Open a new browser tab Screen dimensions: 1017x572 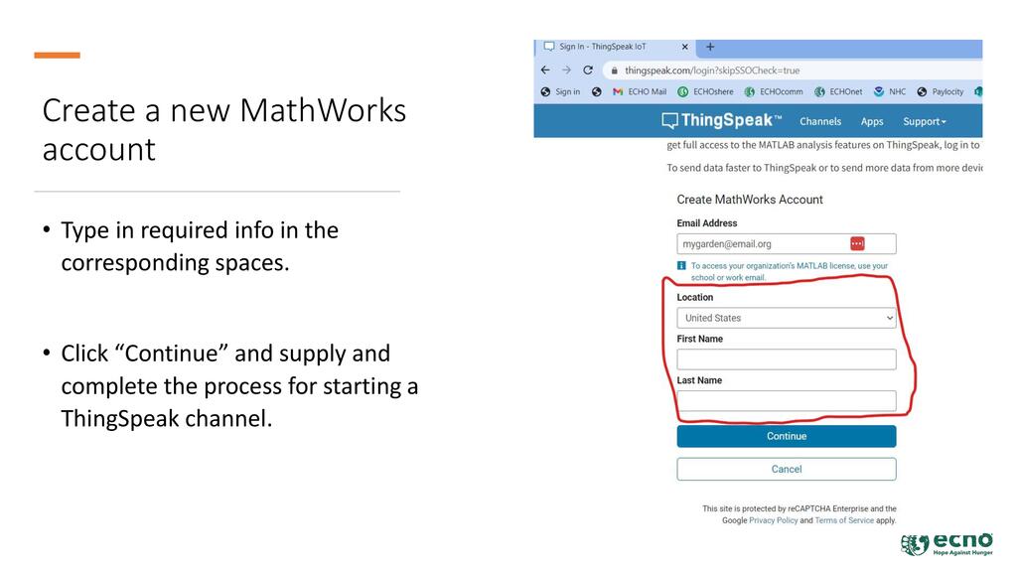pos(710,47)
